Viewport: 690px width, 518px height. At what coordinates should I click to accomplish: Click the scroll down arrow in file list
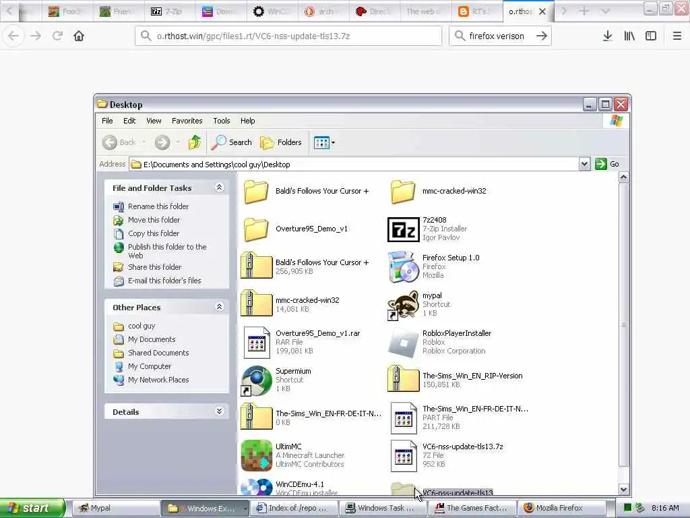coord(623,490)
